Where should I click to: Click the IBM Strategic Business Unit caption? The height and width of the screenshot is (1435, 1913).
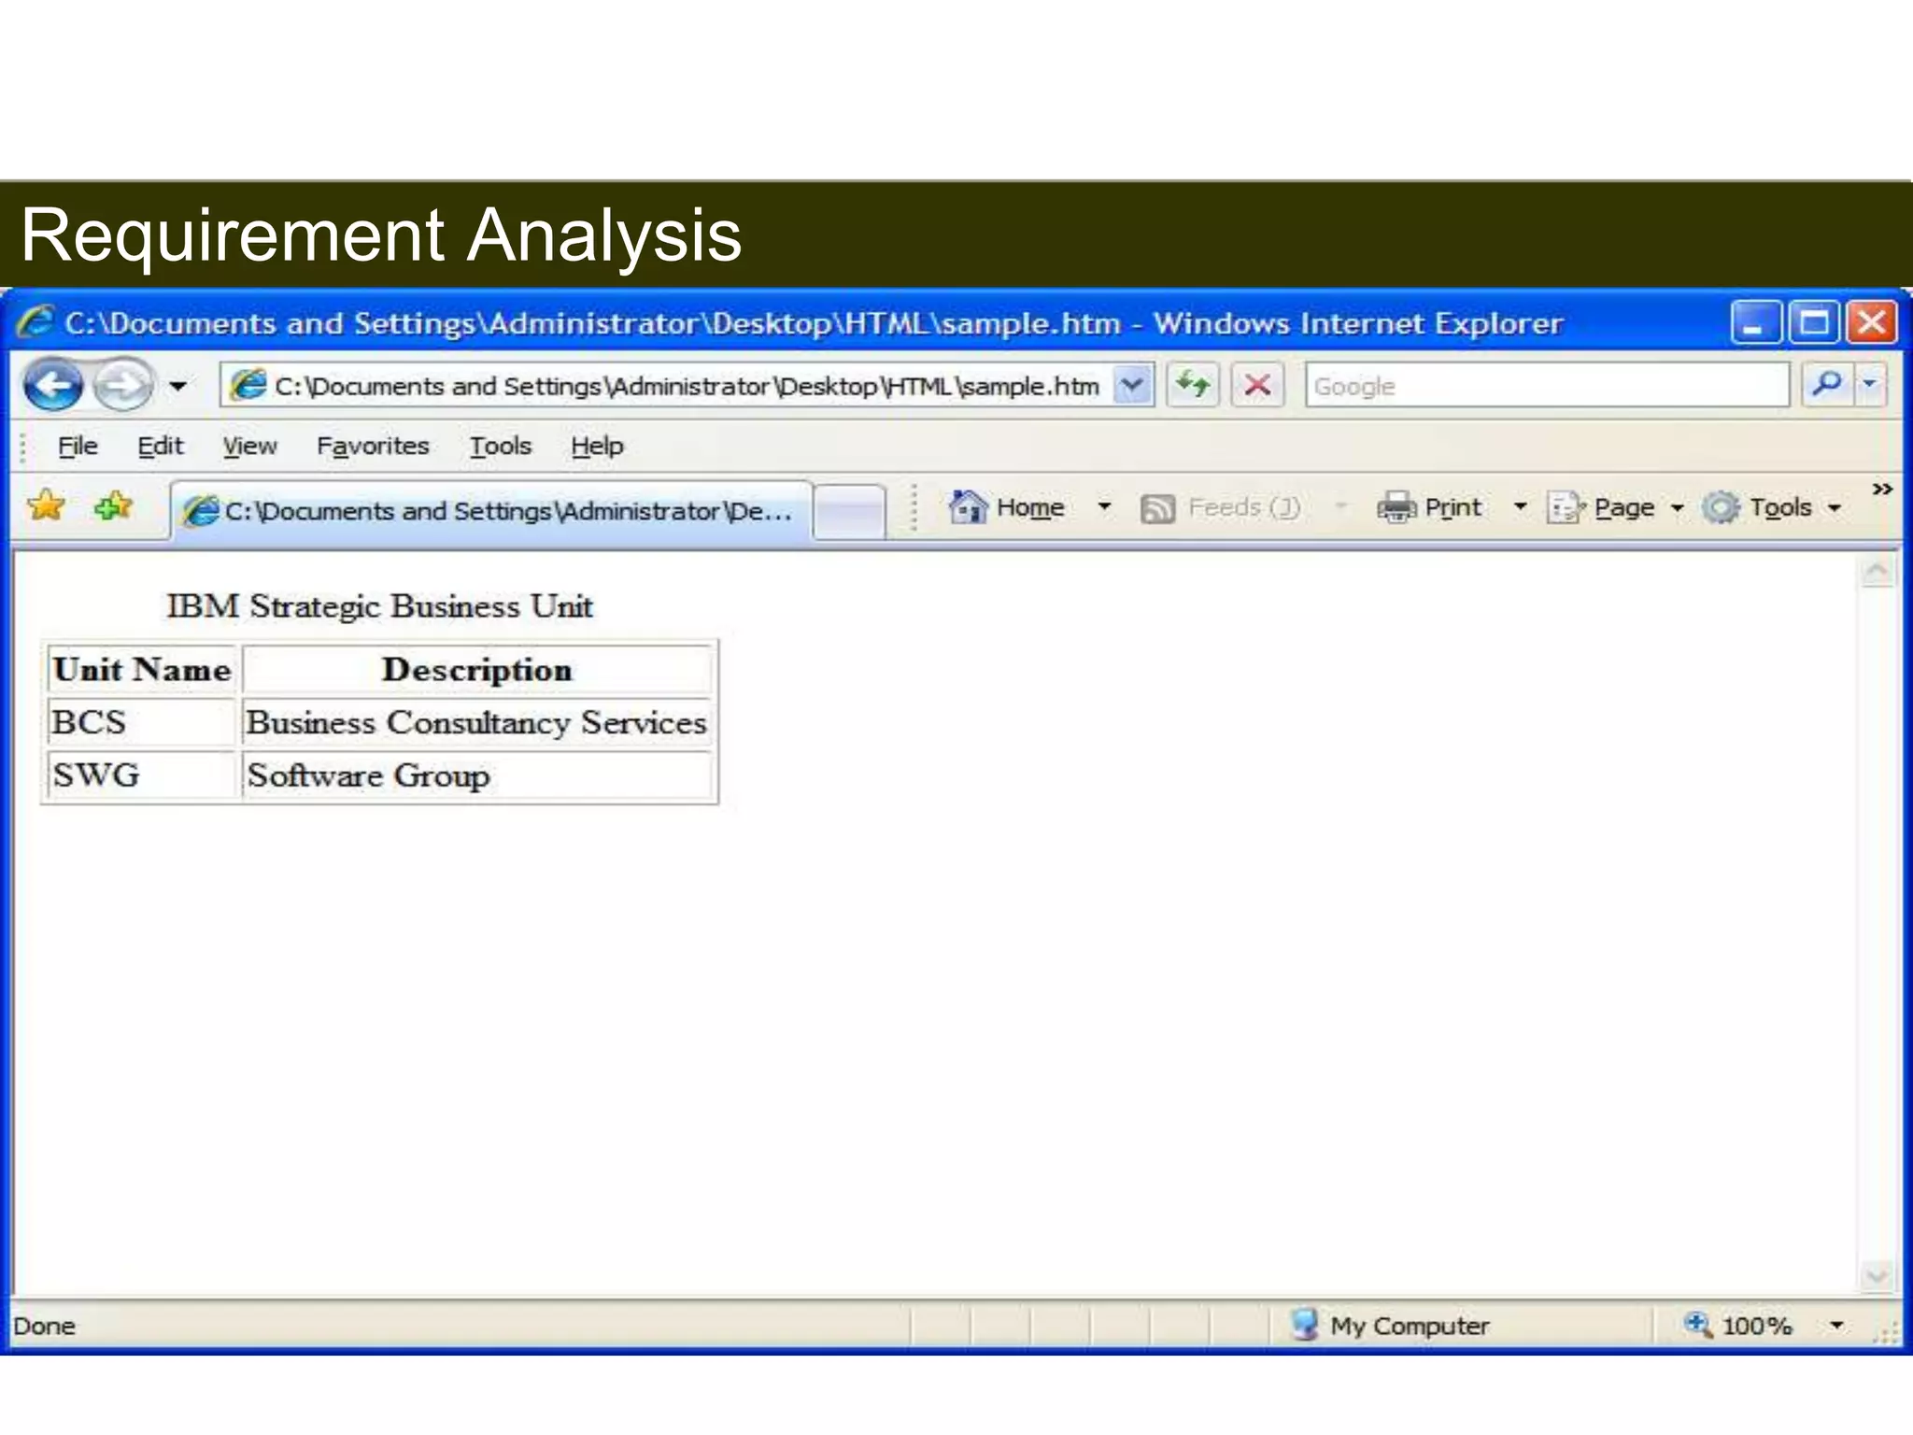tap(379, 606)
